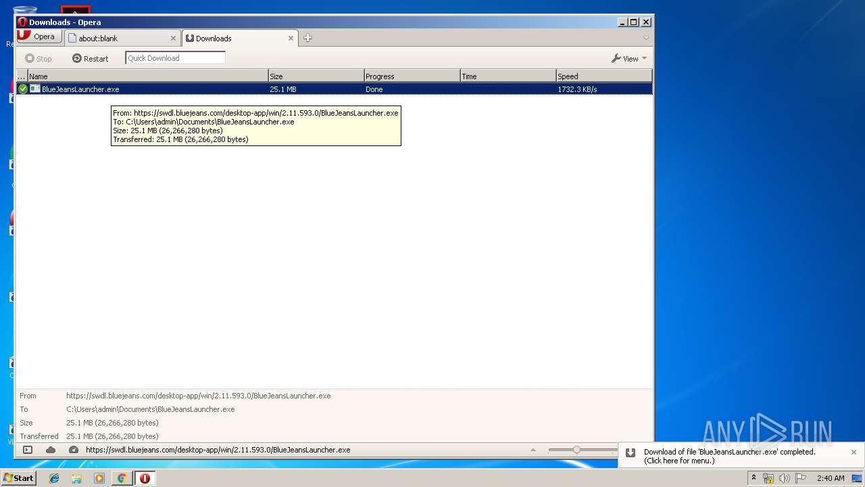The height and width of the screenshot is (487, 865).
Task: Click the Restart download button
Action: tap(91, 58)
